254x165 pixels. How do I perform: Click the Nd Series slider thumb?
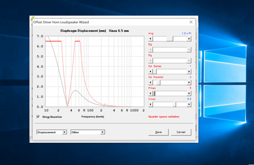pyautogui.click(x=155, y=72)
